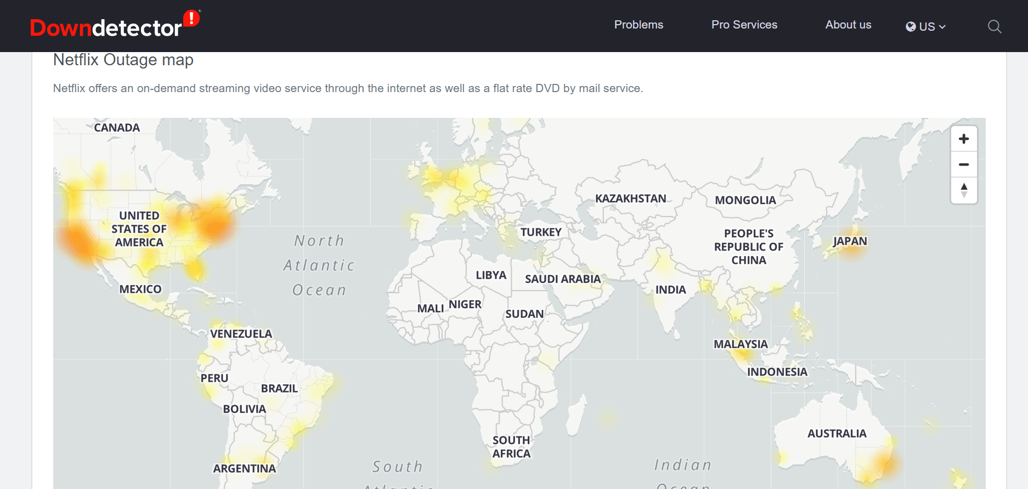The image size is (1028, 489).
Task: Click the Mexico map label
Action: (140, 289)
